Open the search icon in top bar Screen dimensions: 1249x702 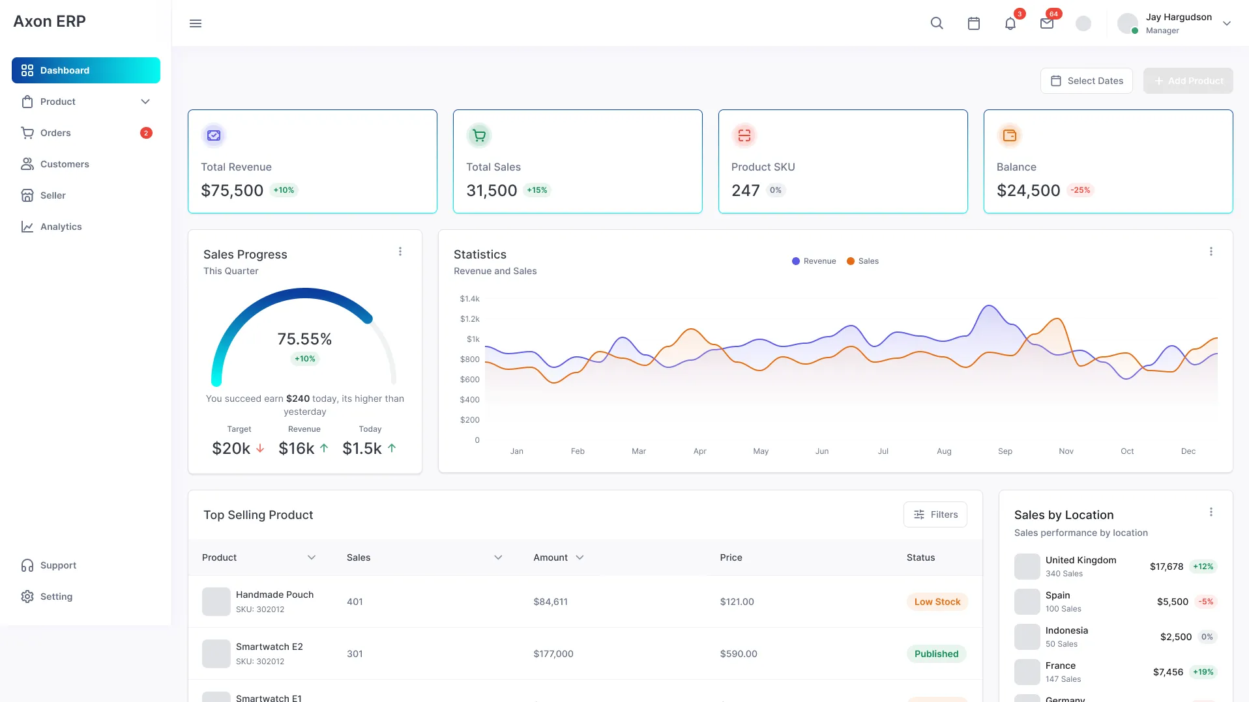(x=937, y=23)
